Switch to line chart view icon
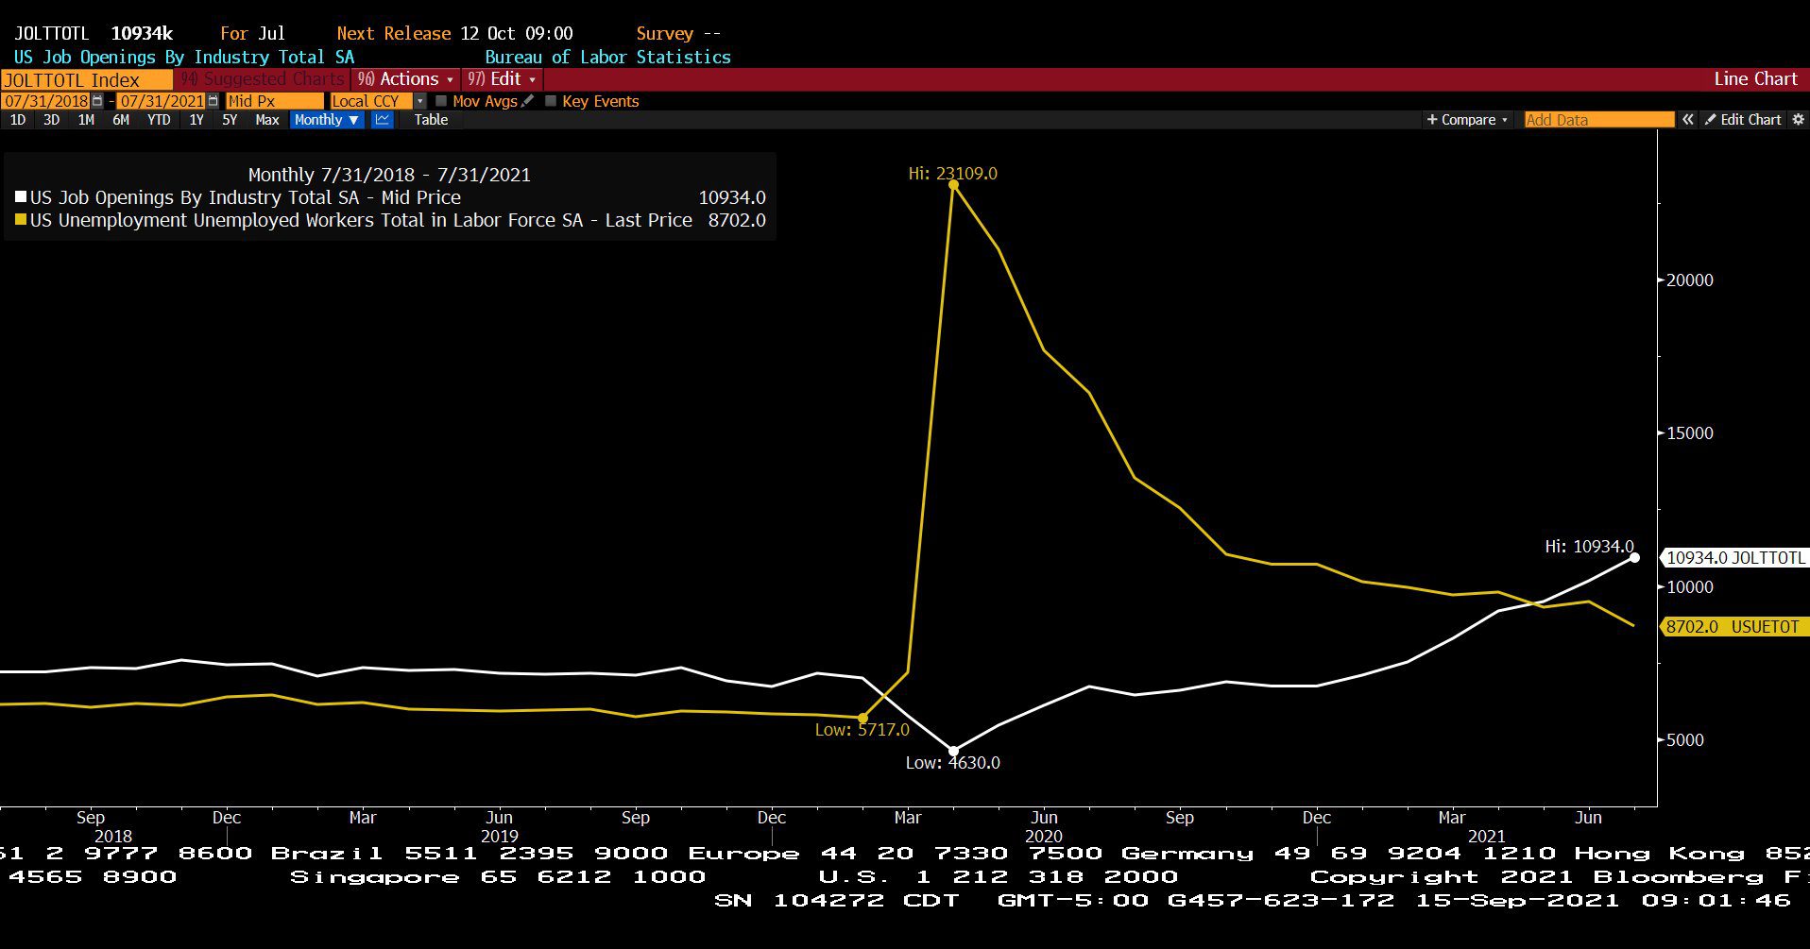The height and width of the screenshot is (949, 1810). pyautogui.click(x=383, y=120)
